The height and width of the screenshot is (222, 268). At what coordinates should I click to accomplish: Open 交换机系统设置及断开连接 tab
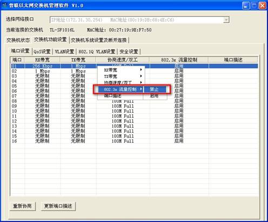[x=99, y=40]
